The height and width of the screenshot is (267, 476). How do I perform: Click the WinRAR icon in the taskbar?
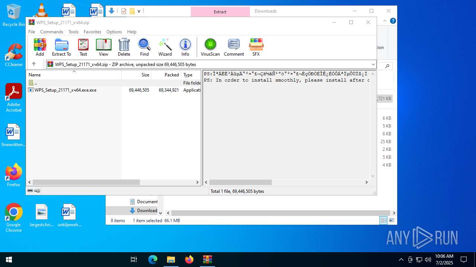207,260
